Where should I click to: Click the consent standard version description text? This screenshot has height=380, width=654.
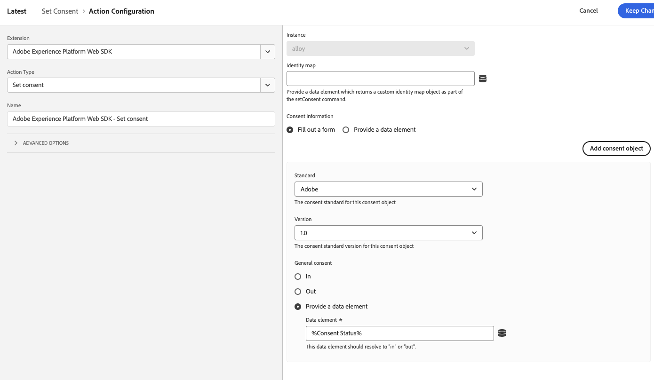click(x=354, y=246)
